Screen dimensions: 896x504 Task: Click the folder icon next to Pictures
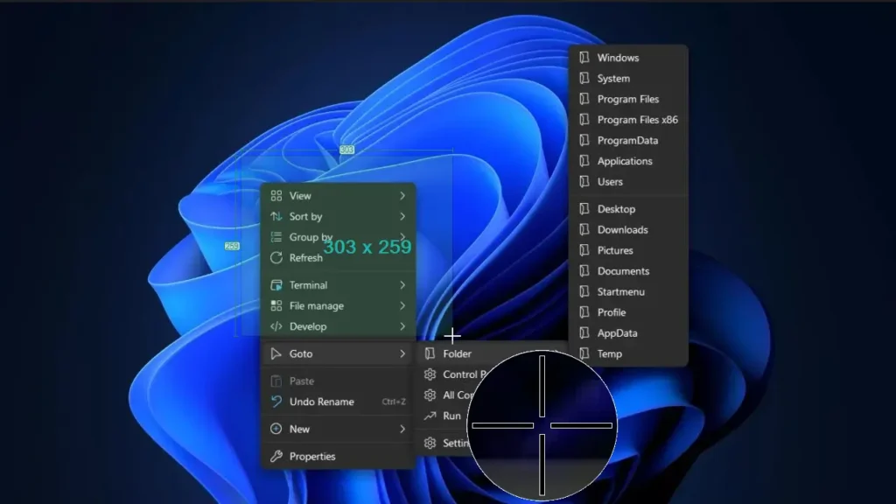pyautogui.click(x=584, y=250)
